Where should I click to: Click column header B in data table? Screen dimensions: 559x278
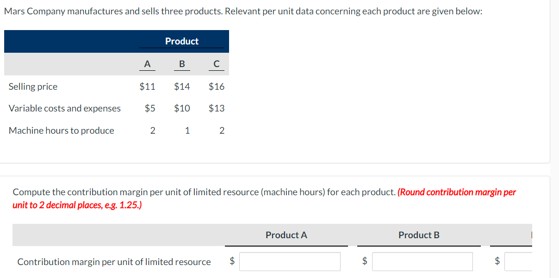coord(182,64)
